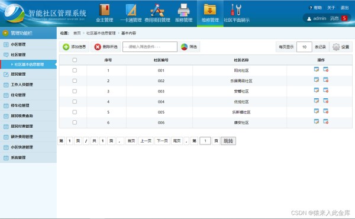Click the green plus 添加信息 button
Screen dimensions: 355x219
click(75, 47)
